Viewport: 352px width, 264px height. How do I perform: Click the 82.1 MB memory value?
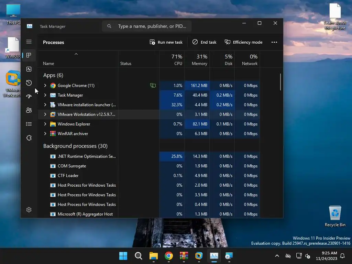pos(200,124)
